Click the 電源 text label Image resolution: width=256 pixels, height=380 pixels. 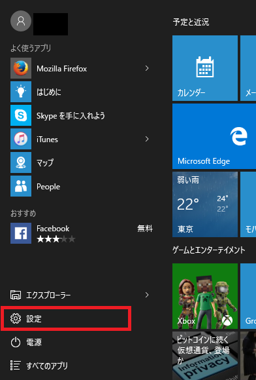tap(34, 342)
